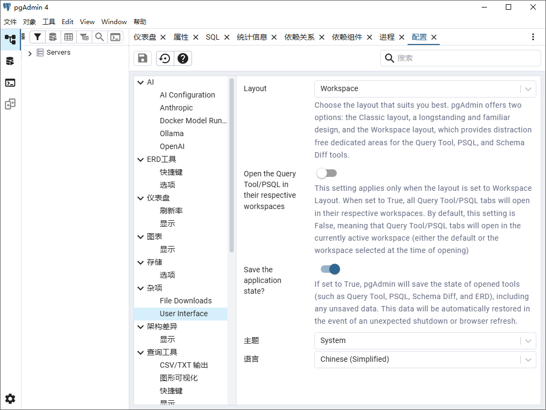
Task: Open the Layout Workspace dropdown
Action: point(425,89)
